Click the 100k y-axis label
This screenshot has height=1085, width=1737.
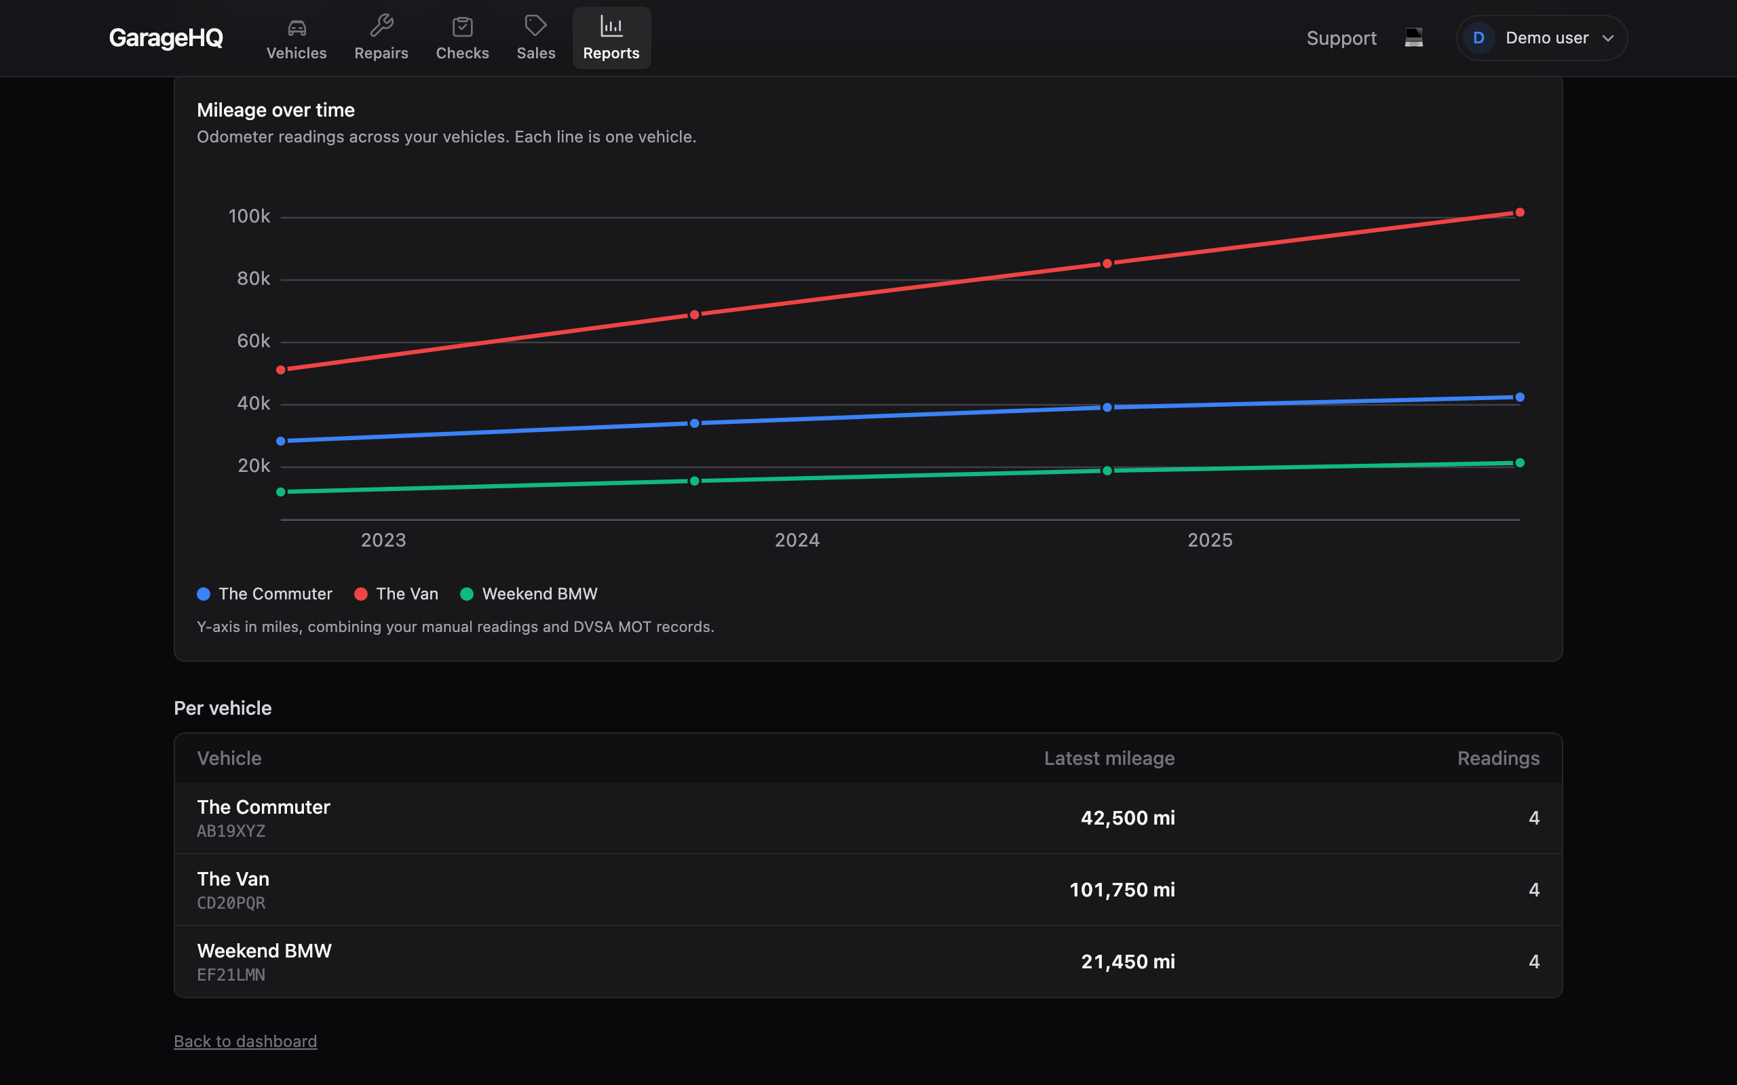[x=249, y=216]
